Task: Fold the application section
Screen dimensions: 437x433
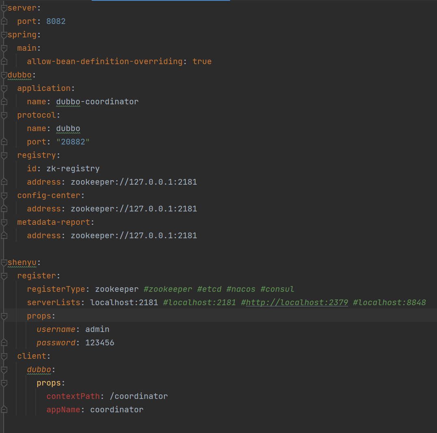Action: 4,88
